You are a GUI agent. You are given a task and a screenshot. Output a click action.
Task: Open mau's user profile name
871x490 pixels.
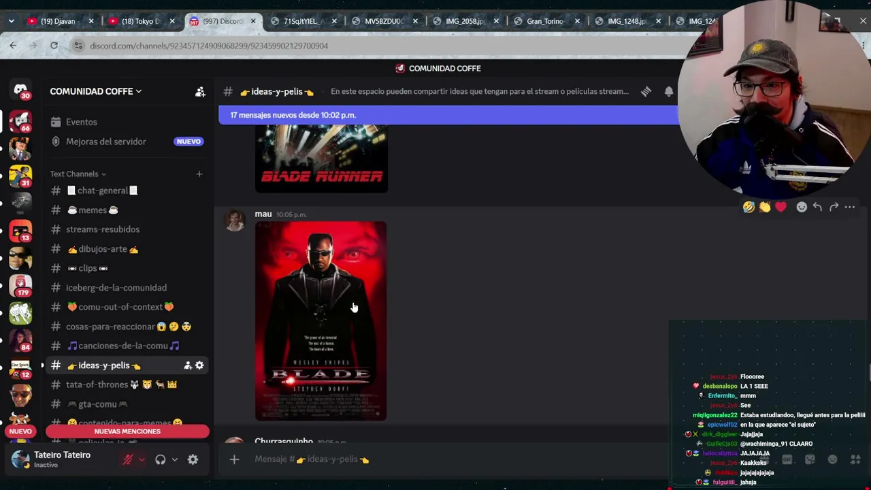pos(263,214)
